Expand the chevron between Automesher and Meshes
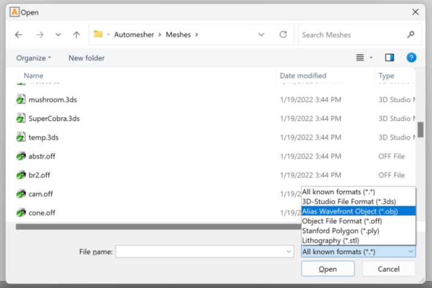The height and width of the screenshot is (288, 432). 160,35
